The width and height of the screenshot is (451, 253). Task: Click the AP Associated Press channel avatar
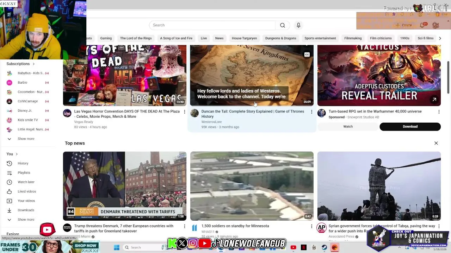tap(321, 228)
